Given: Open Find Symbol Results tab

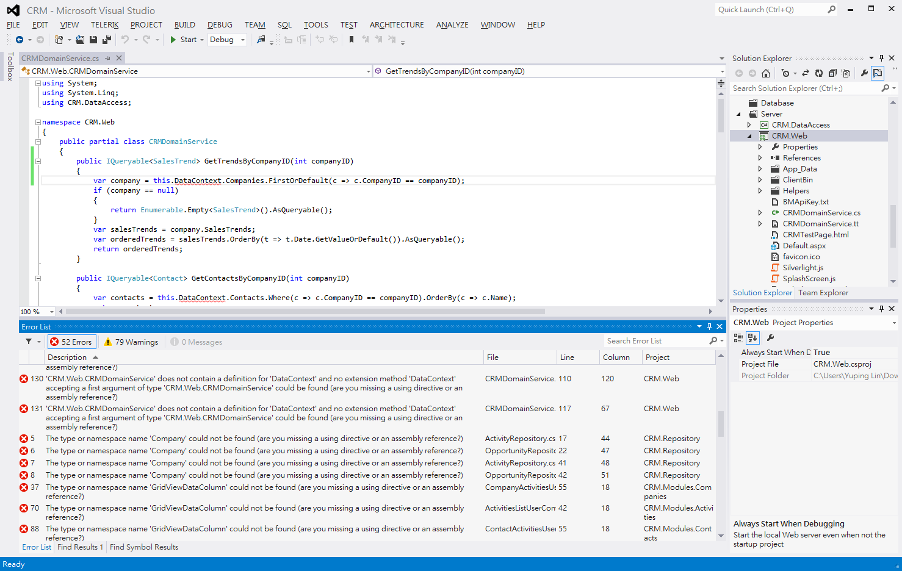Looking at the screenshot, I should click(144, 547).
